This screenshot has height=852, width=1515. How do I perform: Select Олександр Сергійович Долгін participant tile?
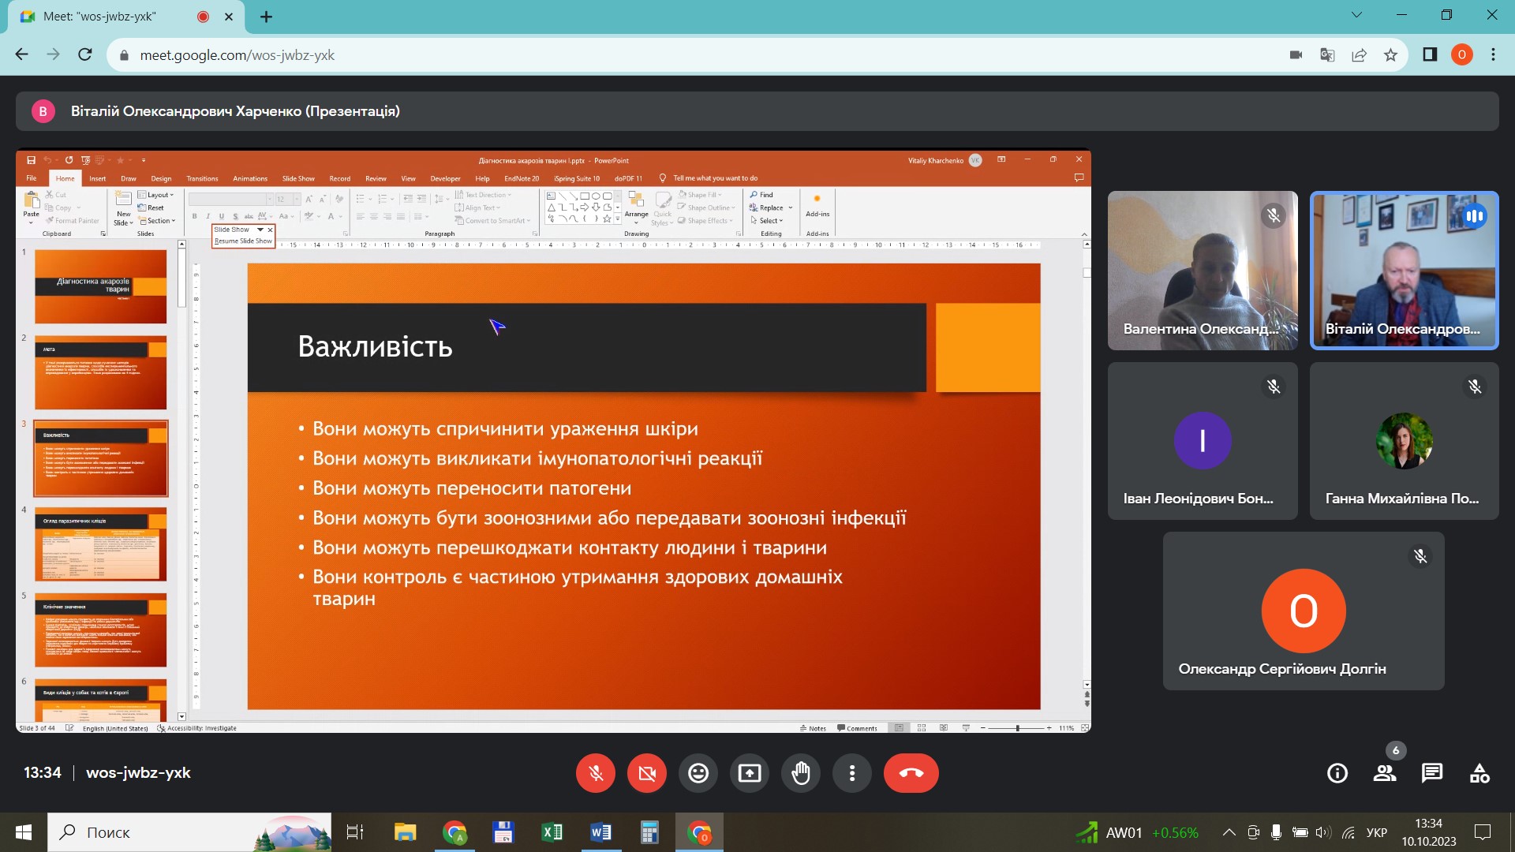click(x=1304, y=611)
